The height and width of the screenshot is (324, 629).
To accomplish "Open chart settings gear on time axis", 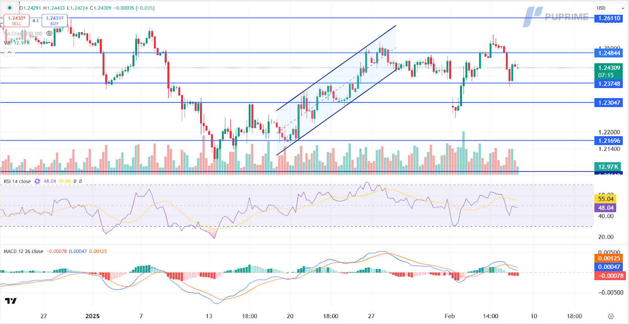I will (x=611, y=316).
